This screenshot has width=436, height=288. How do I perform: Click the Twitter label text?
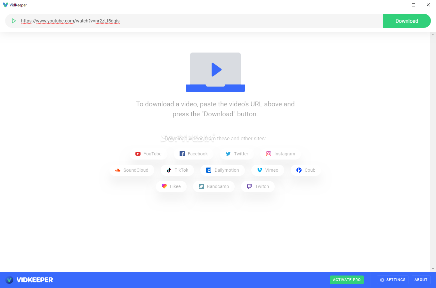(241, 154)
